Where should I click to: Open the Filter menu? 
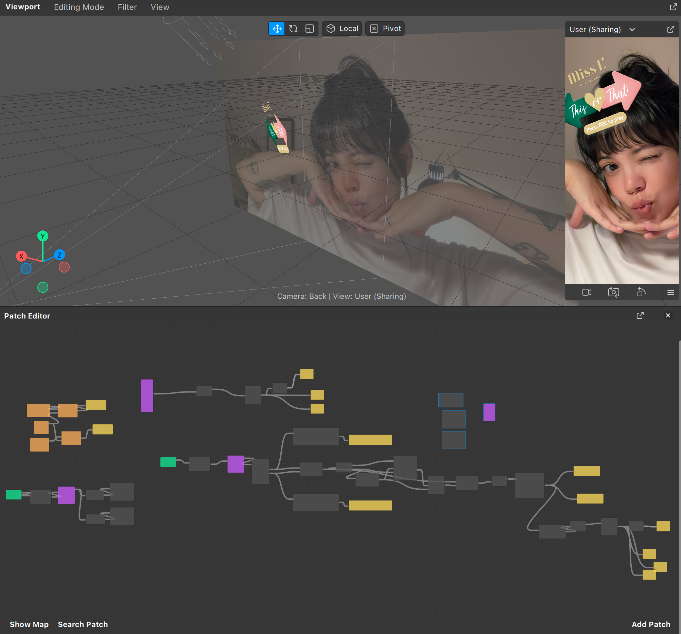pos(127,7)
